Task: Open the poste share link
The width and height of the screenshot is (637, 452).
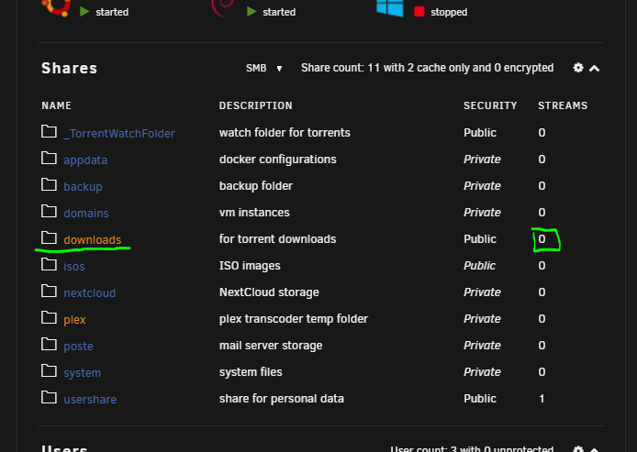Action: click(x=78, y=346)
